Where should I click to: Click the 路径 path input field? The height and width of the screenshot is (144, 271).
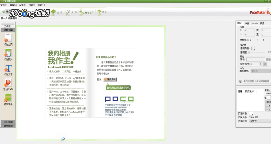[255, 60]
